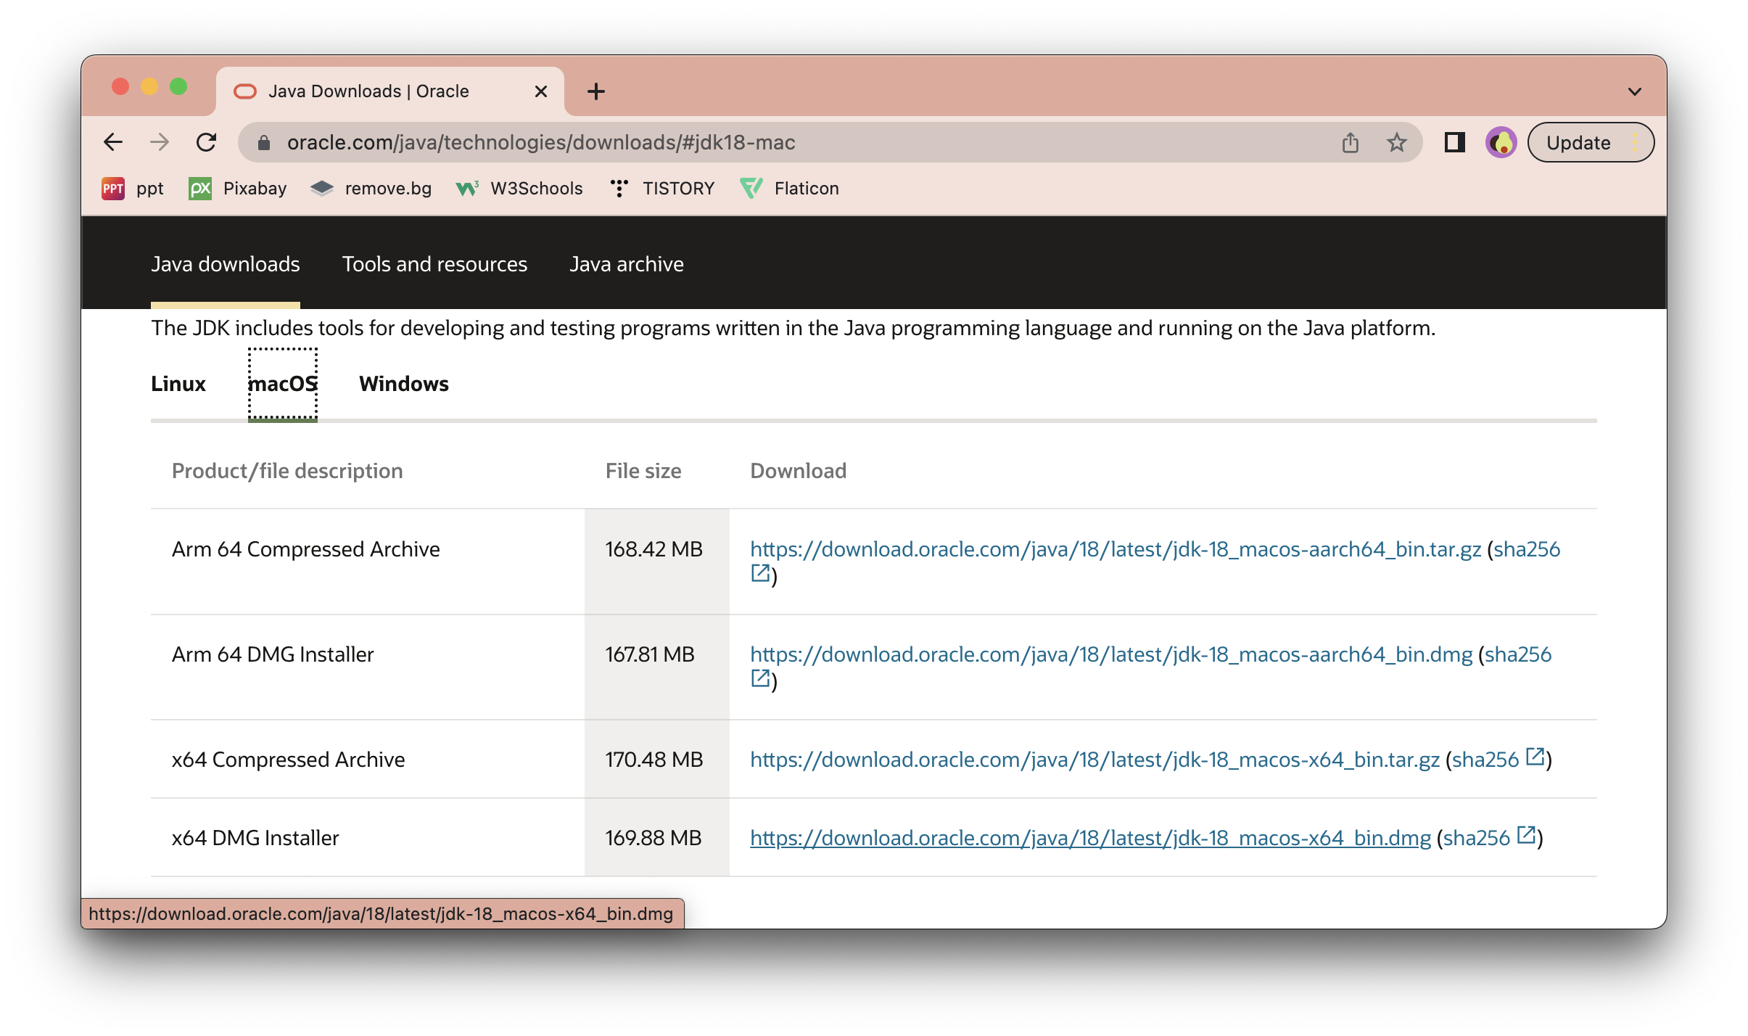Open Tools and resources menu item
1748x1036 pixels.
(434, 264)
